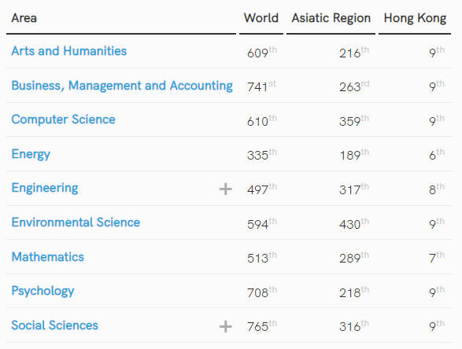Sort by the Area column header
Screen dimensions: 462x349
click(x=24, y=18)
